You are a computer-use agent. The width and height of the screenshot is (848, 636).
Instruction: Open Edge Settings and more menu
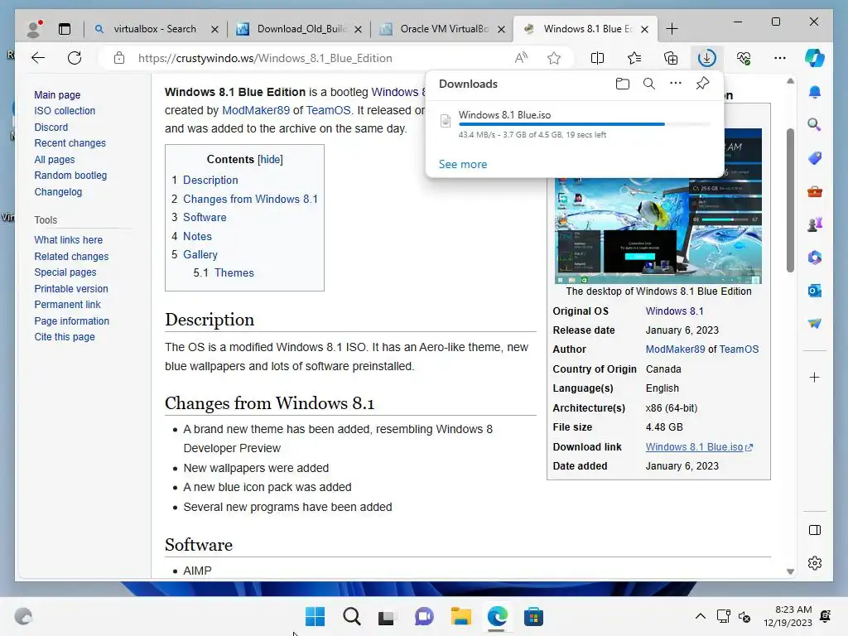[780, 58]
